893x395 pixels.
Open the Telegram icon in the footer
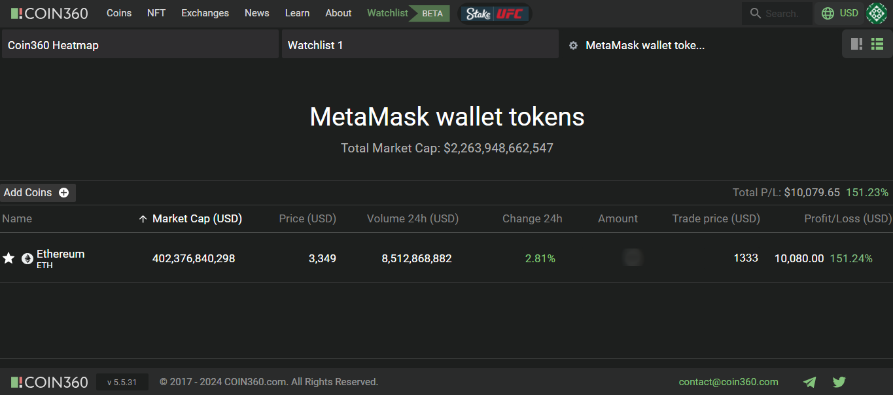coord(810,382)
